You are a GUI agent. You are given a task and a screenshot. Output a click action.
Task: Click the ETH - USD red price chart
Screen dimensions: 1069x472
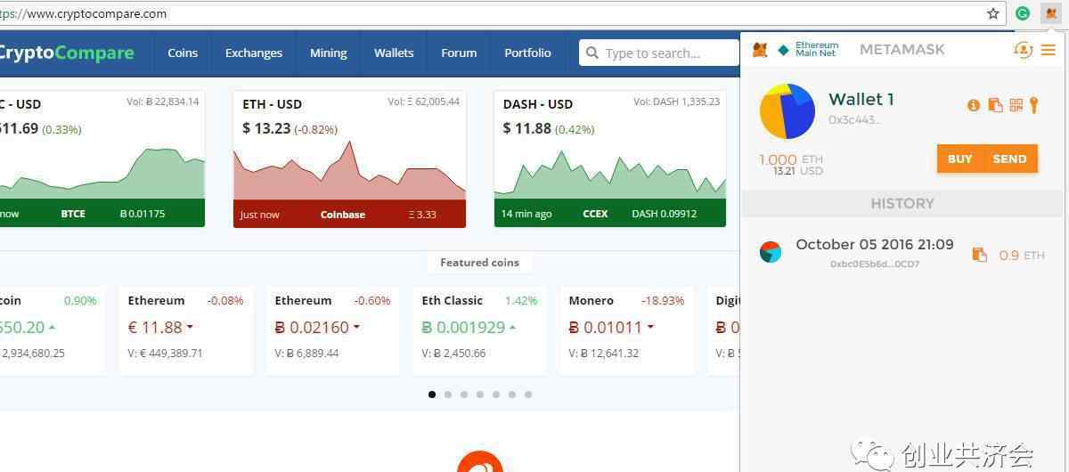click(349, 171)
